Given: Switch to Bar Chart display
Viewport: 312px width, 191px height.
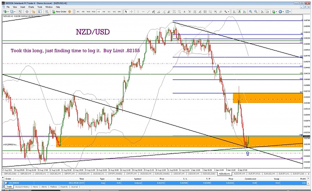Looking at the screenshot, I should pos(234,12).
